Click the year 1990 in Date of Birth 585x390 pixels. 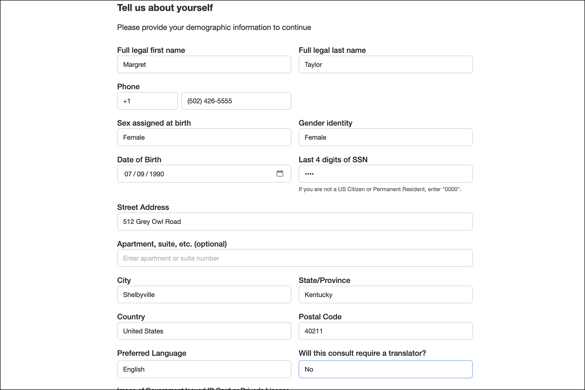point(156,174)
